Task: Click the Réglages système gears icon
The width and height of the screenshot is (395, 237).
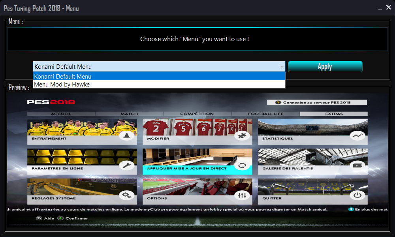Action: [x=127, y=195]
